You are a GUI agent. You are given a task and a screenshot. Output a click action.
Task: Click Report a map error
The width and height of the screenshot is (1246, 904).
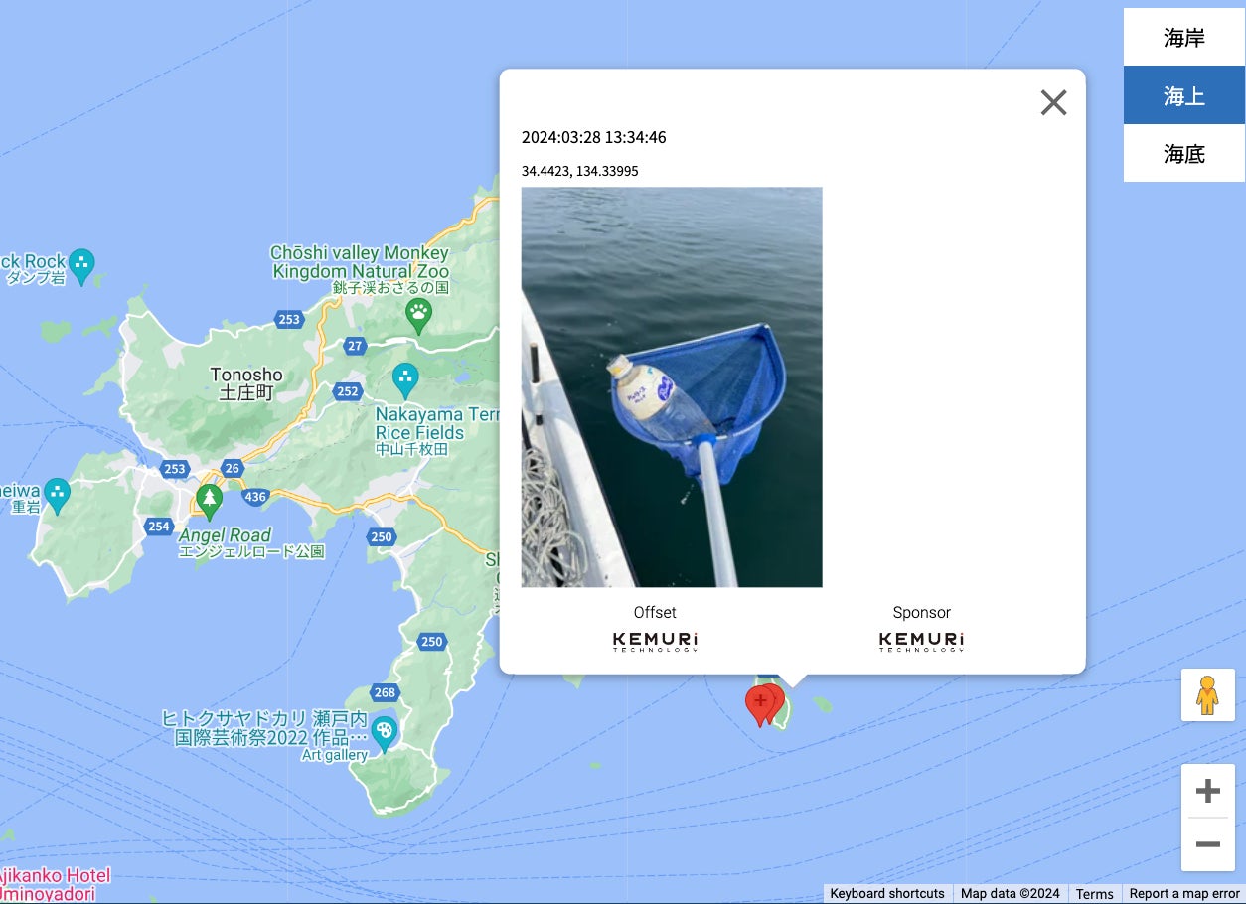(x=1184, y=894)
